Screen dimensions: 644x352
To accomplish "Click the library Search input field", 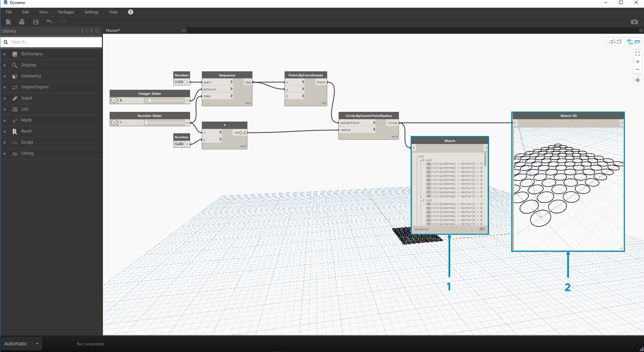I will 54,42.
